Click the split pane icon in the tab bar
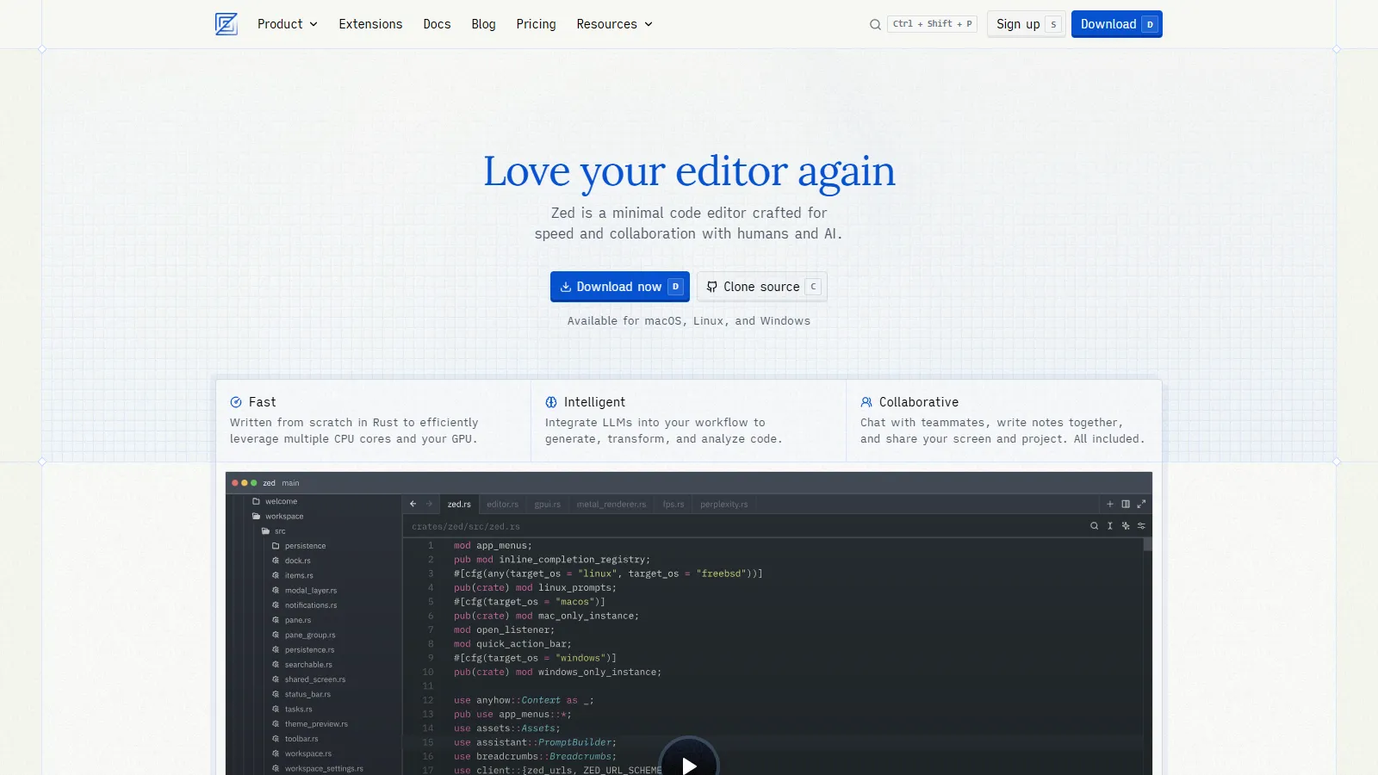This screenshot has width=1378, height=775. click(x=1126, y=504)
